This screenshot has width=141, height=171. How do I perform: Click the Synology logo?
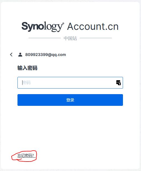42,27
